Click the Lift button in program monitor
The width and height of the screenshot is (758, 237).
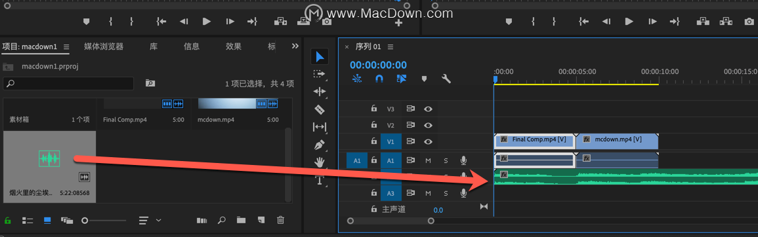coord(703,21)
